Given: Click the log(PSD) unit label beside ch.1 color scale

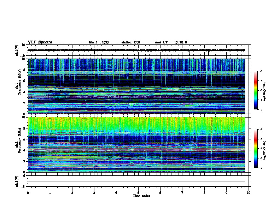Looking at the screenshot, I should pos(265,92).
